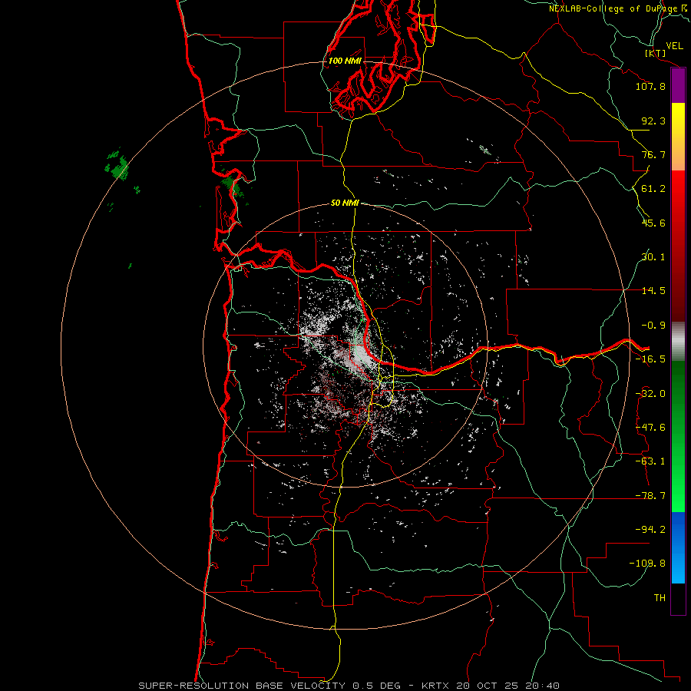This screenshot has width=691, height=691.
Task: Click the -47.6 legend value
Action: (x=650, y=428)
